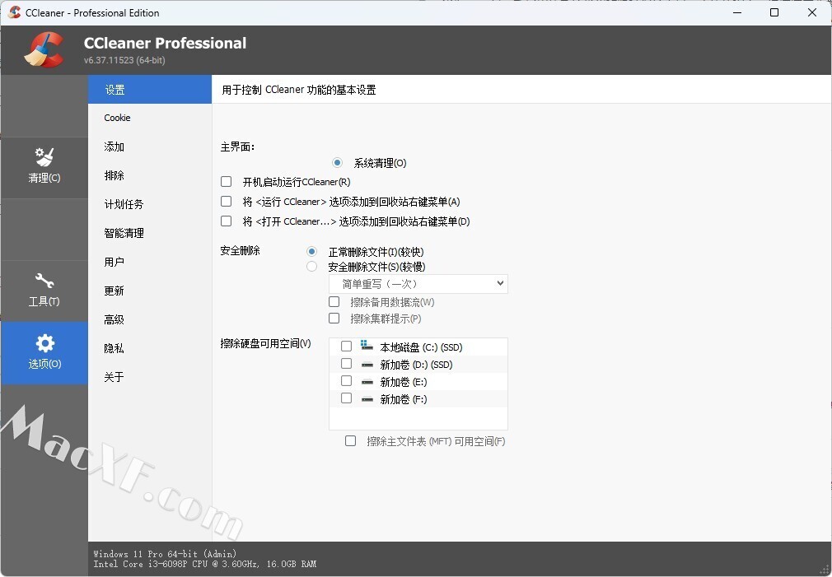Image resolution: width=832 pixels, height=577 pixels.
Task: Check the 新加卷 (D:) (SSD) checkbox
Action: pos(346,364)
